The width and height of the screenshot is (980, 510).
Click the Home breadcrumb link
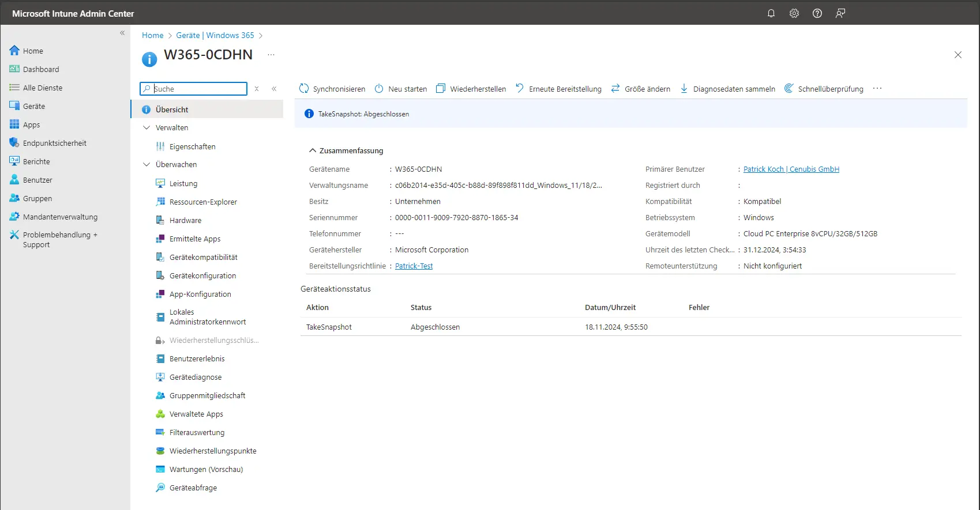click(x=153, y=35)
